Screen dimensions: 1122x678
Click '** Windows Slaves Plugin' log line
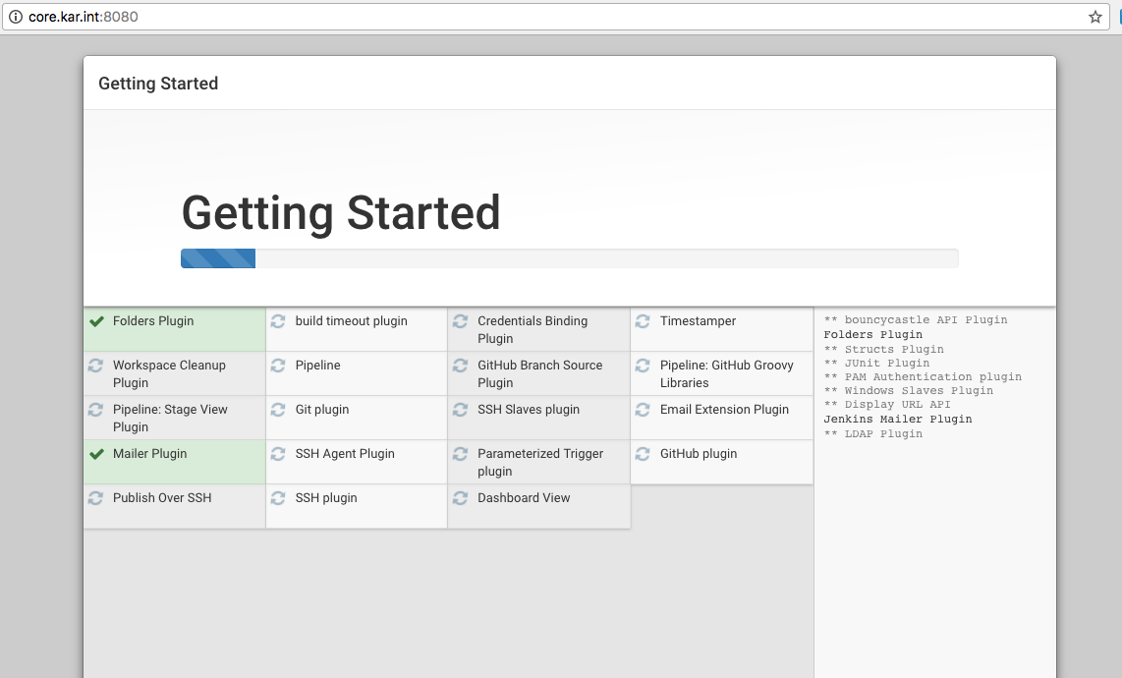[x=908, y=390]
